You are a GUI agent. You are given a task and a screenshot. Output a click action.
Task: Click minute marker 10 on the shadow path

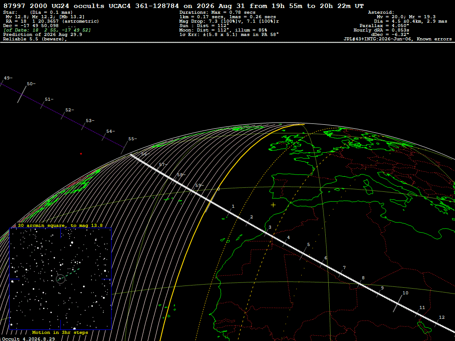(x=405, y=293)
